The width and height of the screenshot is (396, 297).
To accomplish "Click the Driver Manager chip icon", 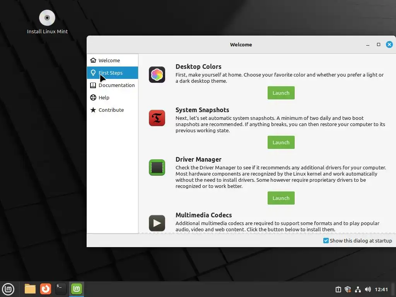I will pos(157,167).
